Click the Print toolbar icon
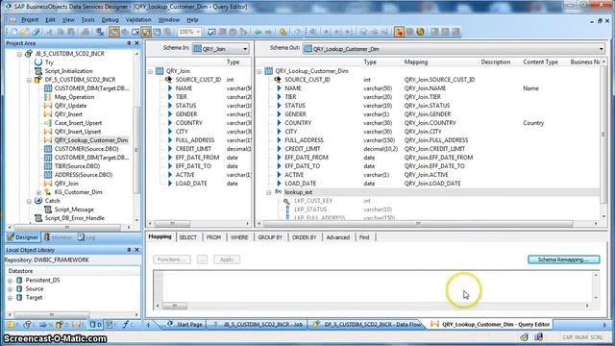This screenshot has width=615, height=346. click(86, 32)
